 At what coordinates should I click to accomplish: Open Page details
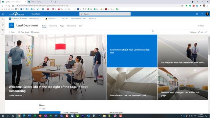24,32
